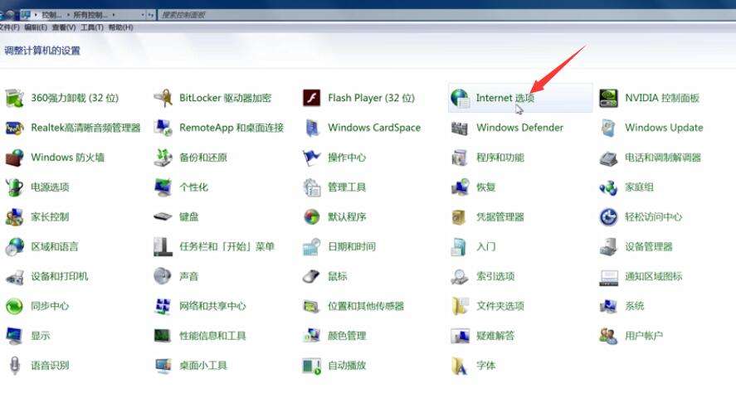Click the 疑难解答 link

point(495,336)
